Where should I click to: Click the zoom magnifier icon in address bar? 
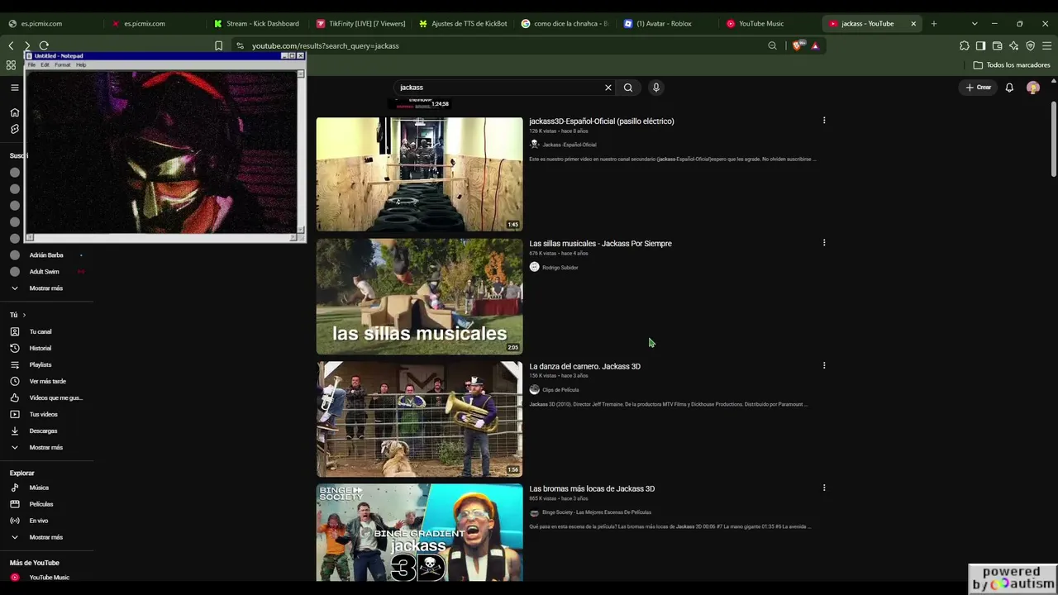click(772, 45)
